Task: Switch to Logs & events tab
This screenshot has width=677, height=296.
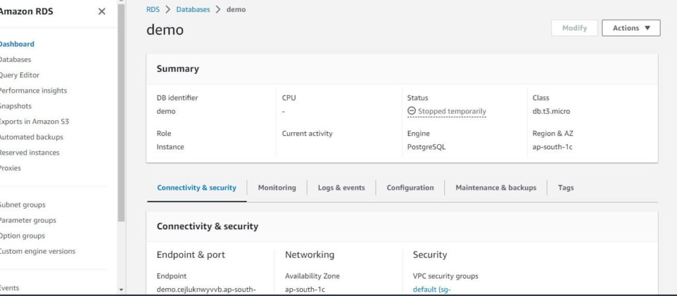Action: tap(342, 188)
